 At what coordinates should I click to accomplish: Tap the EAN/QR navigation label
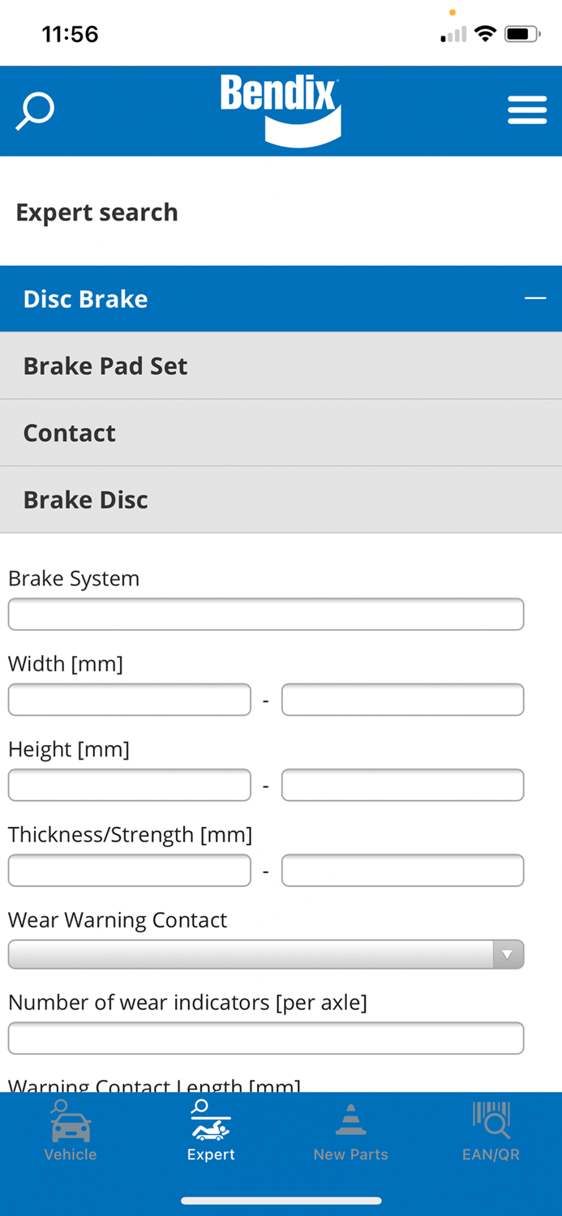click(x=491, y=1154)
